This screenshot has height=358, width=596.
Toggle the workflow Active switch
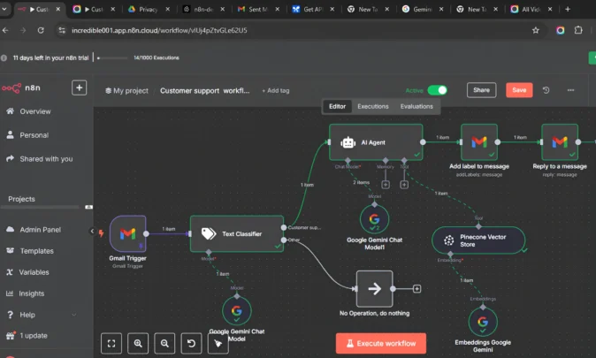pos(437,90)
